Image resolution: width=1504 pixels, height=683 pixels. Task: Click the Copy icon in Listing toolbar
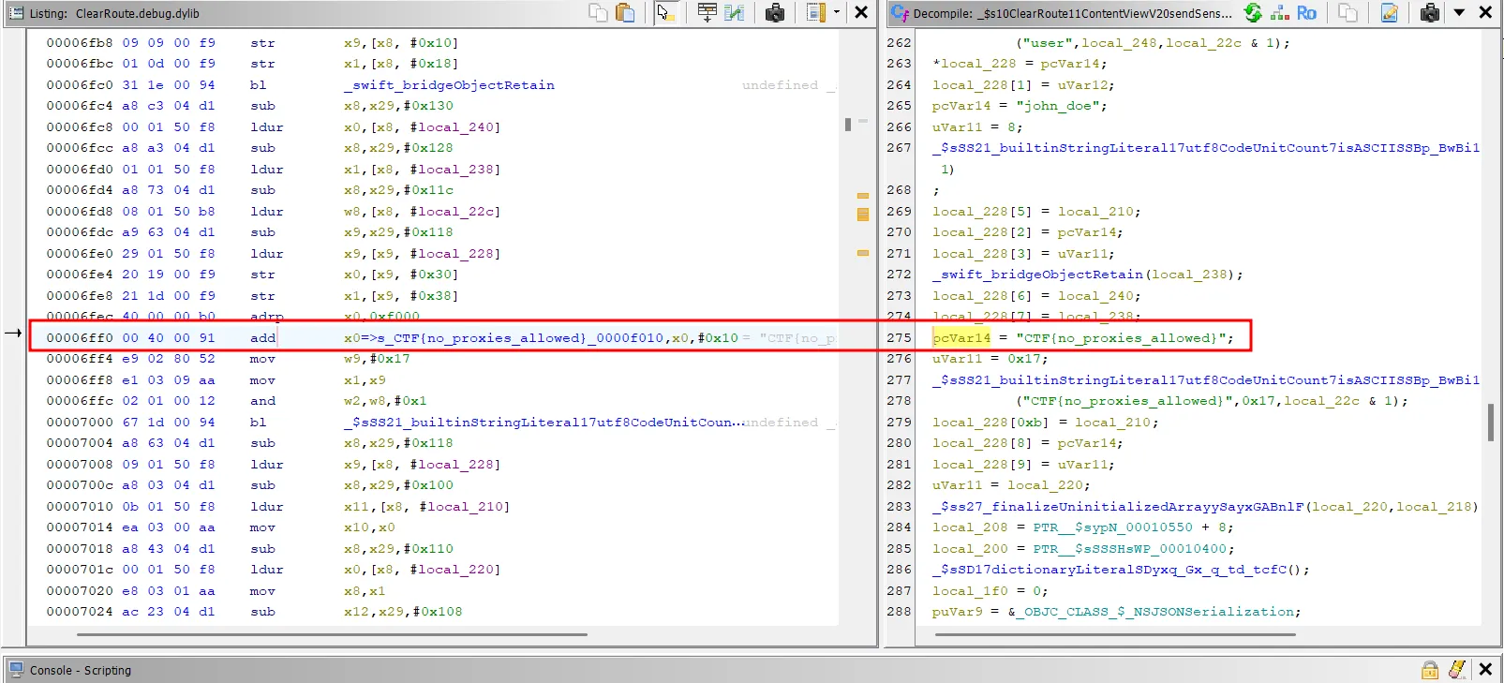pyautogui.click(x=598, y=12)
